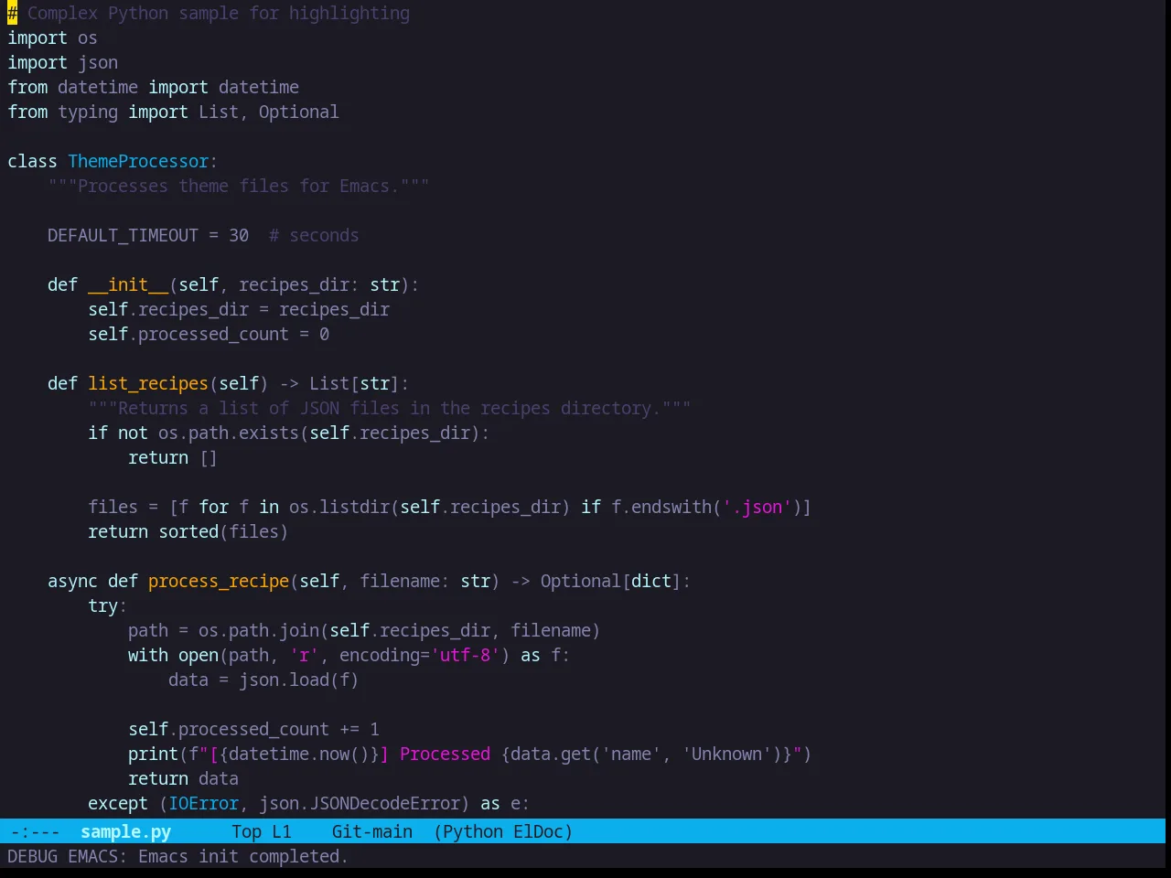Click 'f.endswith' call

(x=661, y=507)
